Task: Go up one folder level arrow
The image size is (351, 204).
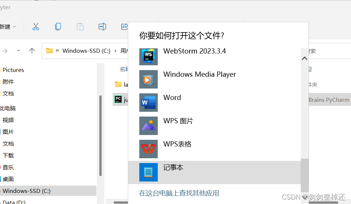Action: (x=32, y=51)
